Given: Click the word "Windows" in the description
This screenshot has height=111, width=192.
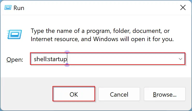Looking at the screenshot, I should [106, 39].
